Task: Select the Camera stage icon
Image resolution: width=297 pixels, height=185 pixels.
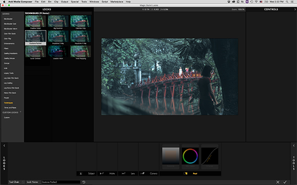Action: pyautogui.click(x=143, y=173)
